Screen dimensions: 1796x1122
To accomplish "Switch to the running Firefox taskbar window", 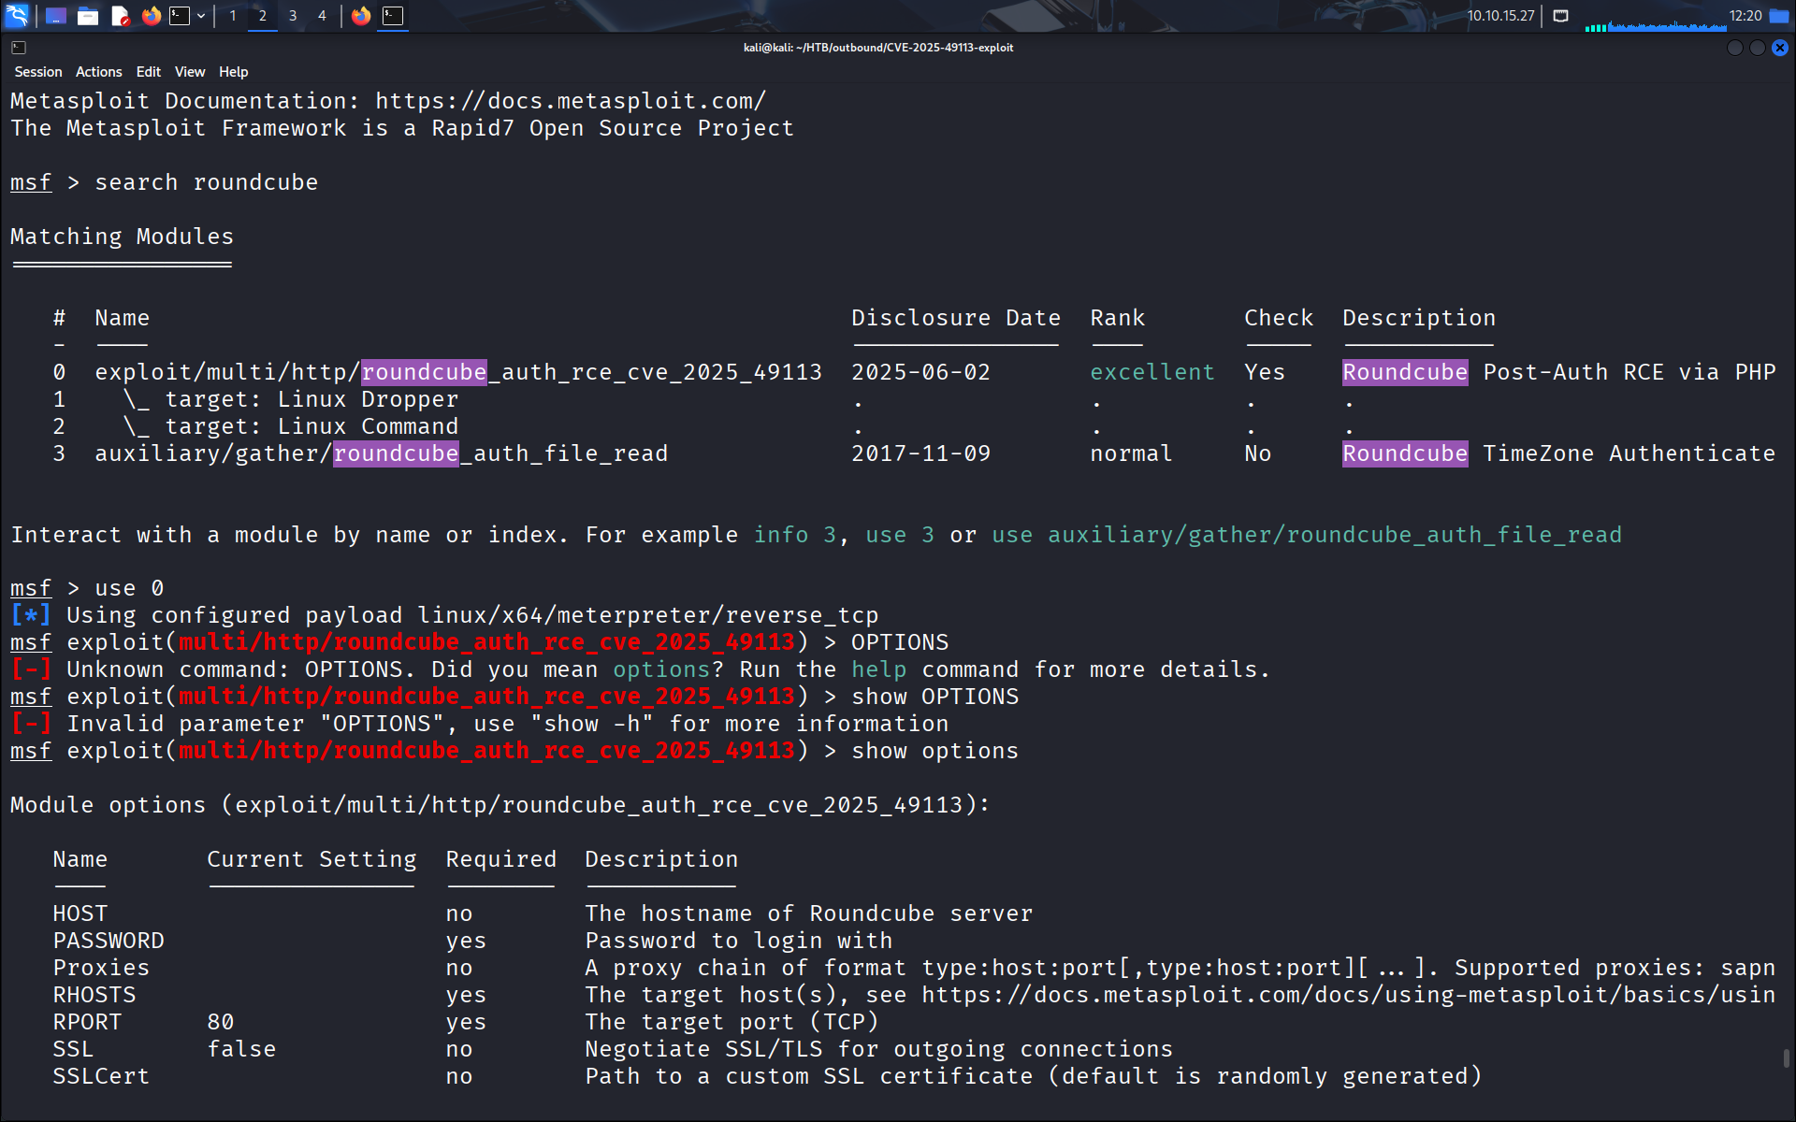I will (361, 15).
